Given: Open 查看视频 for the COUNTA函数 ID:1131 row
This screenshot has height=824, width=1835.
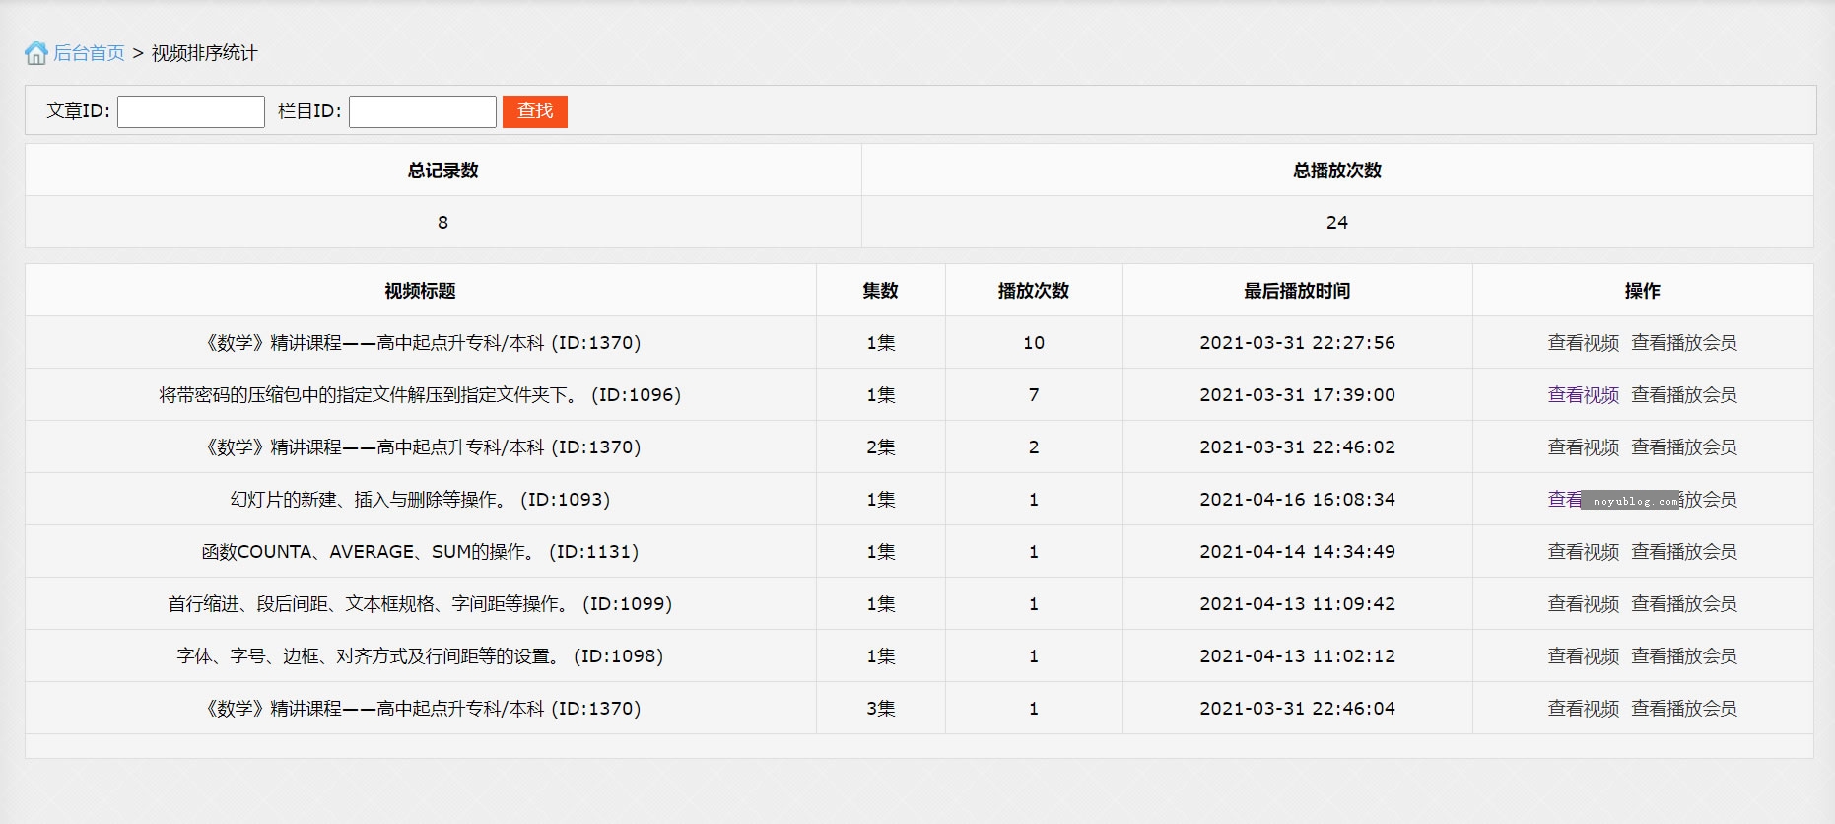Looking at the screenshot, I should (x=1583, y=552).
